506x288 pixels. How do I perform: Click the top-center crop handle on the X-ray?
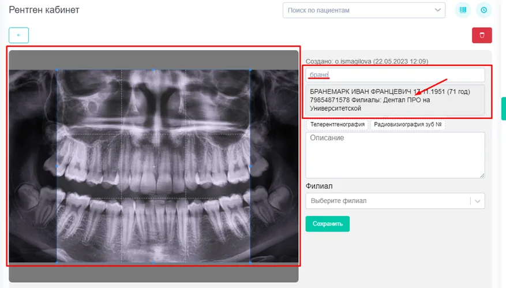(153, 70)
